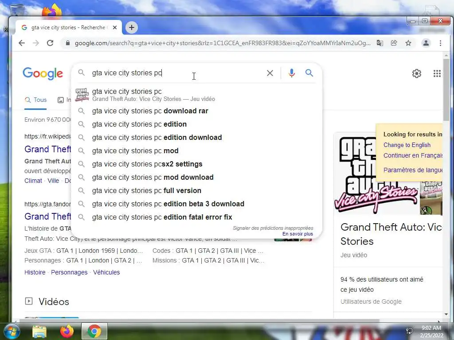Click inside the search input field
Image resolution: width=454 pixels, height=340 pixels.
tap(176, 73)
